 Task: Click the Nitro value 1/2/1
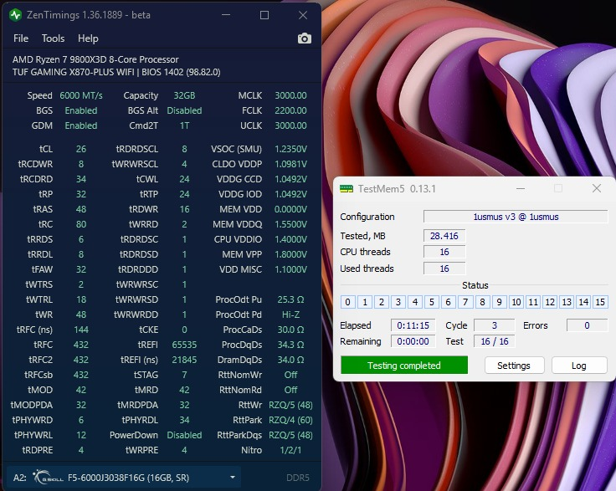(x=290, y=450)
